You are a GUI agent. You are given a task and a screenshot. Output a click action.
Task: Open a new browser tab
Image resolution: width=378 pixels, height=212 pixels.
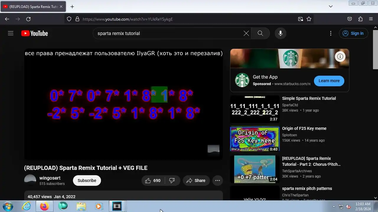(x=72, y=6)
